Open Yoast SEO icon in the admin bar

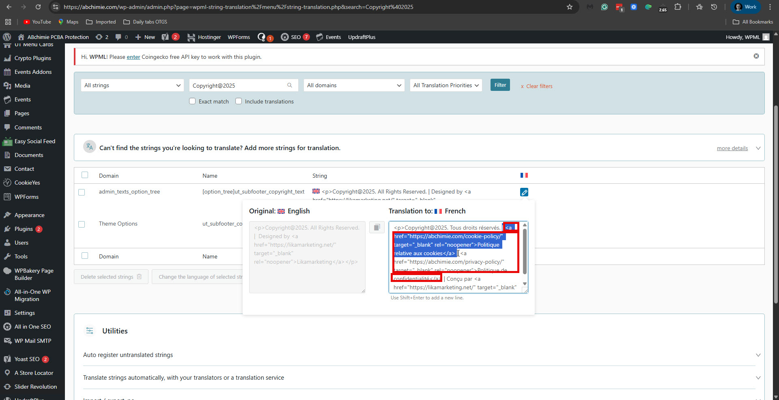click(165, 37)
